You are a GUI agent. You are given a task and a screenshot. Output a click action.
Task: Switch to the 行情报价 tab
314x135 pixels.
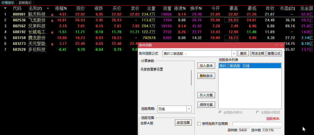[8, 3]
